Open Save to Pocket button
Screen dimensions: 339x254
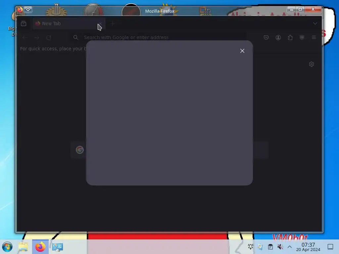point(266,37)
